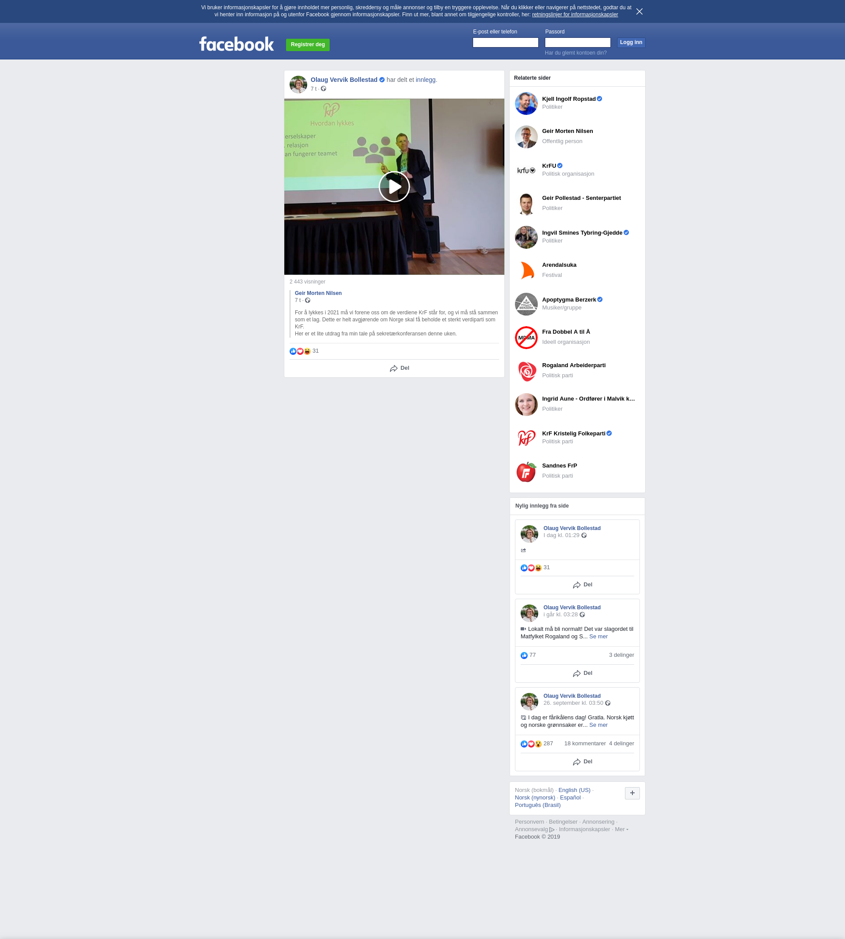
Task: Close the cookie notice banner
Action: click(639, 11)
